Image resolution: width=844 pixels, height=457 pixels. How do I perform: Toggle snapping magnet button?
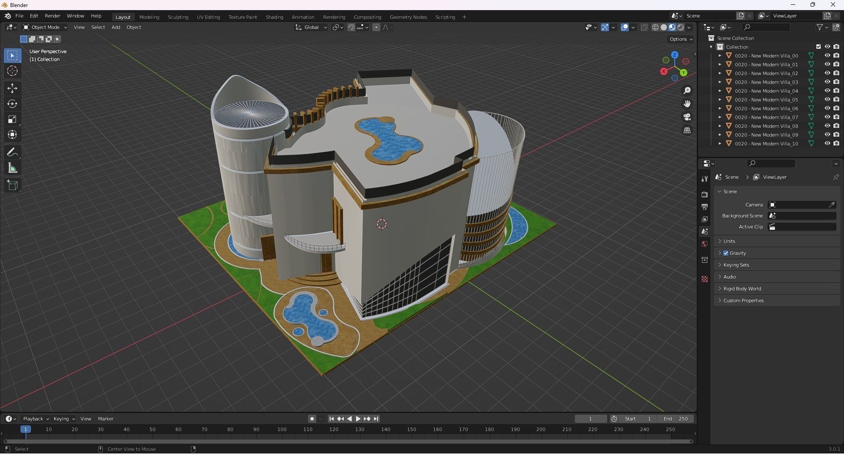click(x=351, y=27)
